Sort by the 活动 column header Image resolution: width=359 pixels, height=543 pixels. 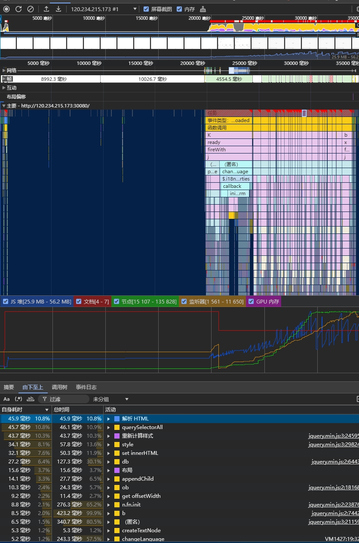231,410
